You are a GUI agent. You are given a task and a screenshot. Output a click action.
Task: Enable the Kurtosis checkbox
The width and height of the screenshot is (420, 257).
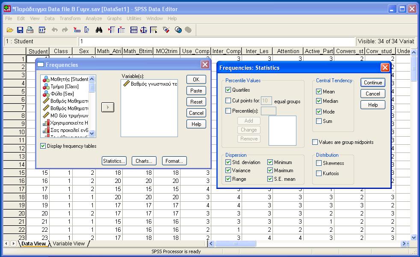319,173
